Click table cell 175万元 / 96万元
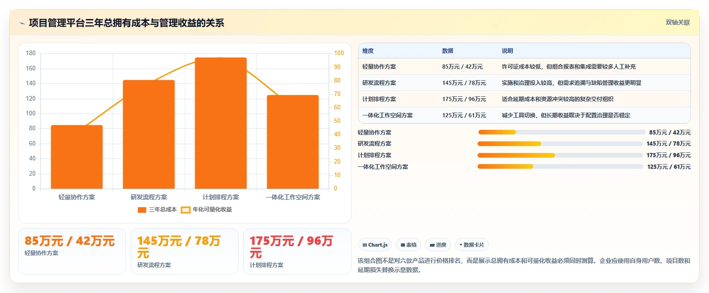 click(464, 99)
